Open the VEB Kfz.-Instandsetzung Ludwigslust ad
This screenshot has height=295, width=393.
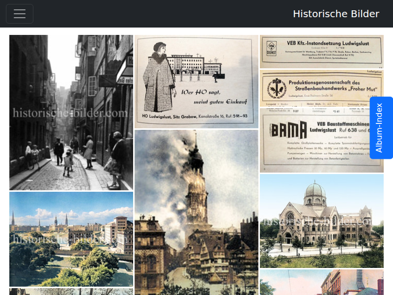pyautogui.click(x=322, y=52)
